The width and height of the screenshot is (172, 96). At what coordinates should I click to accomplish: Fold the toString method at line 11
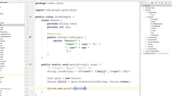(34, 37)
